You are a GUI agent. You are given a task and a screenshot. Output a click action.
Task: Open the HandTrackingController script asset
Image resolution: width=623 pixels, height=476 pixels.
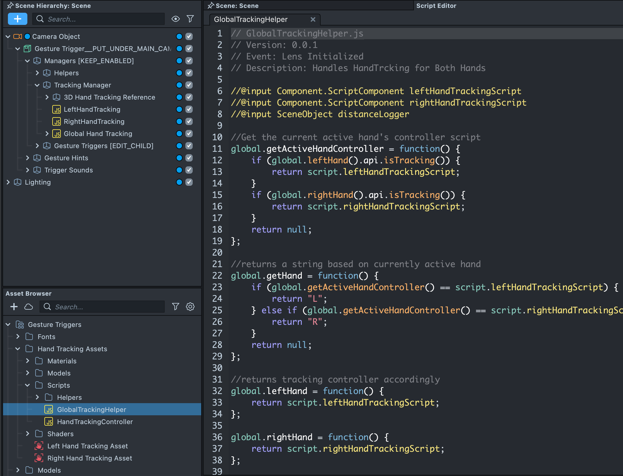(x=95, y=422)
